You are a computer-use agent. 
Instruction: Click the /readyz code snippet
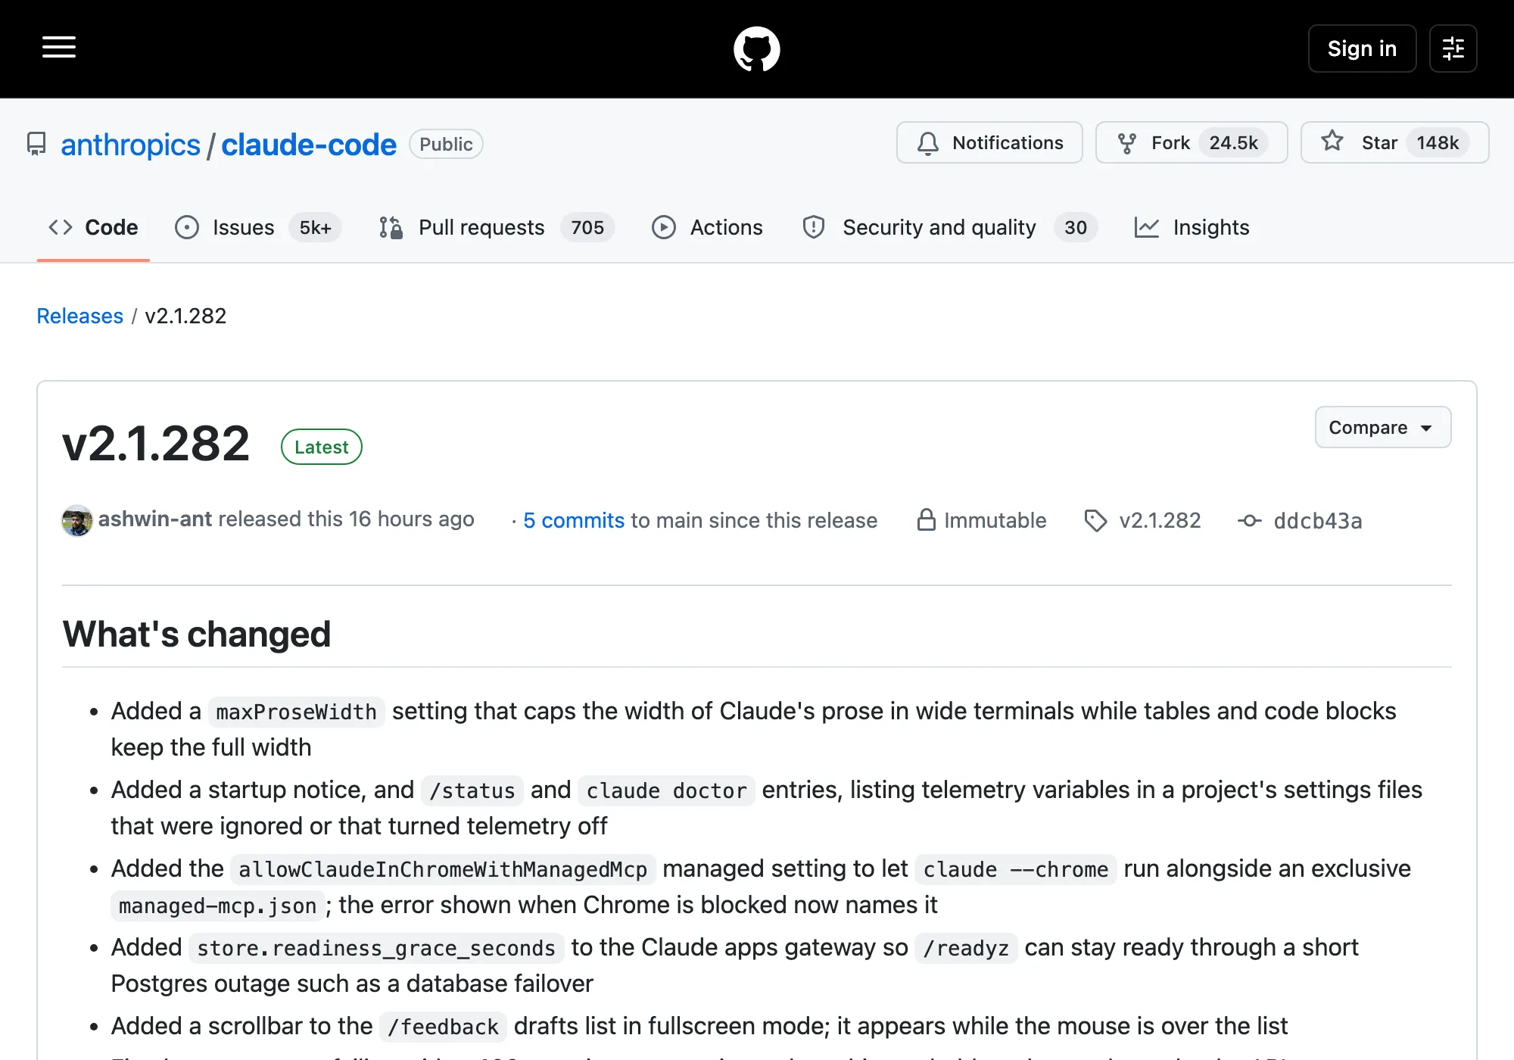point(966,948)
